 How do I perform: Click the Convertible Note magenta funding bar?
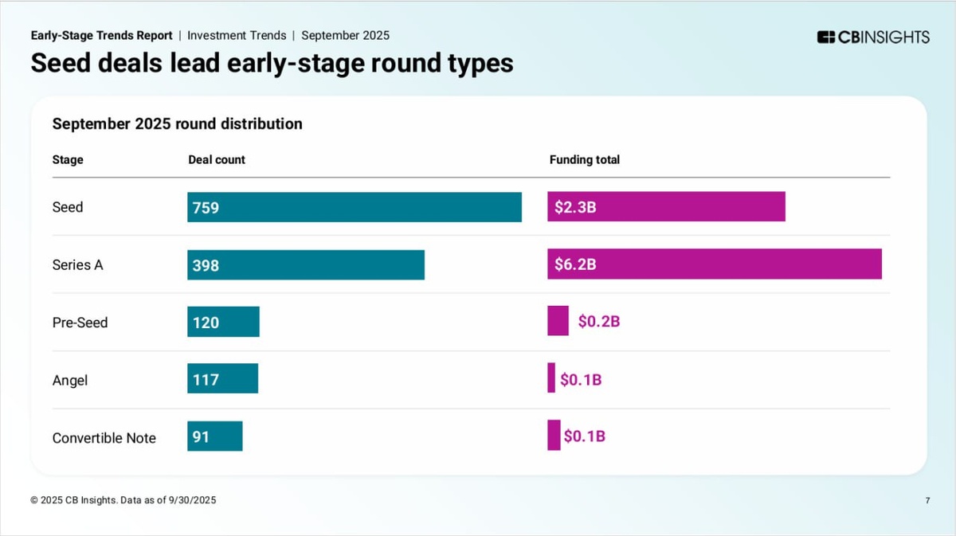click(x=554, y=436)
